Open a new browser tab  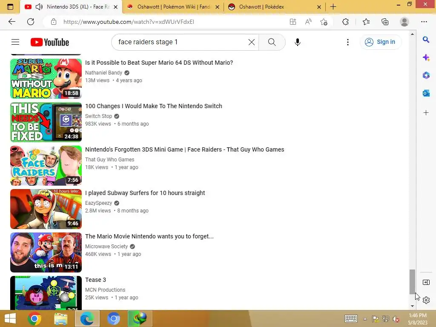[333, 7]
